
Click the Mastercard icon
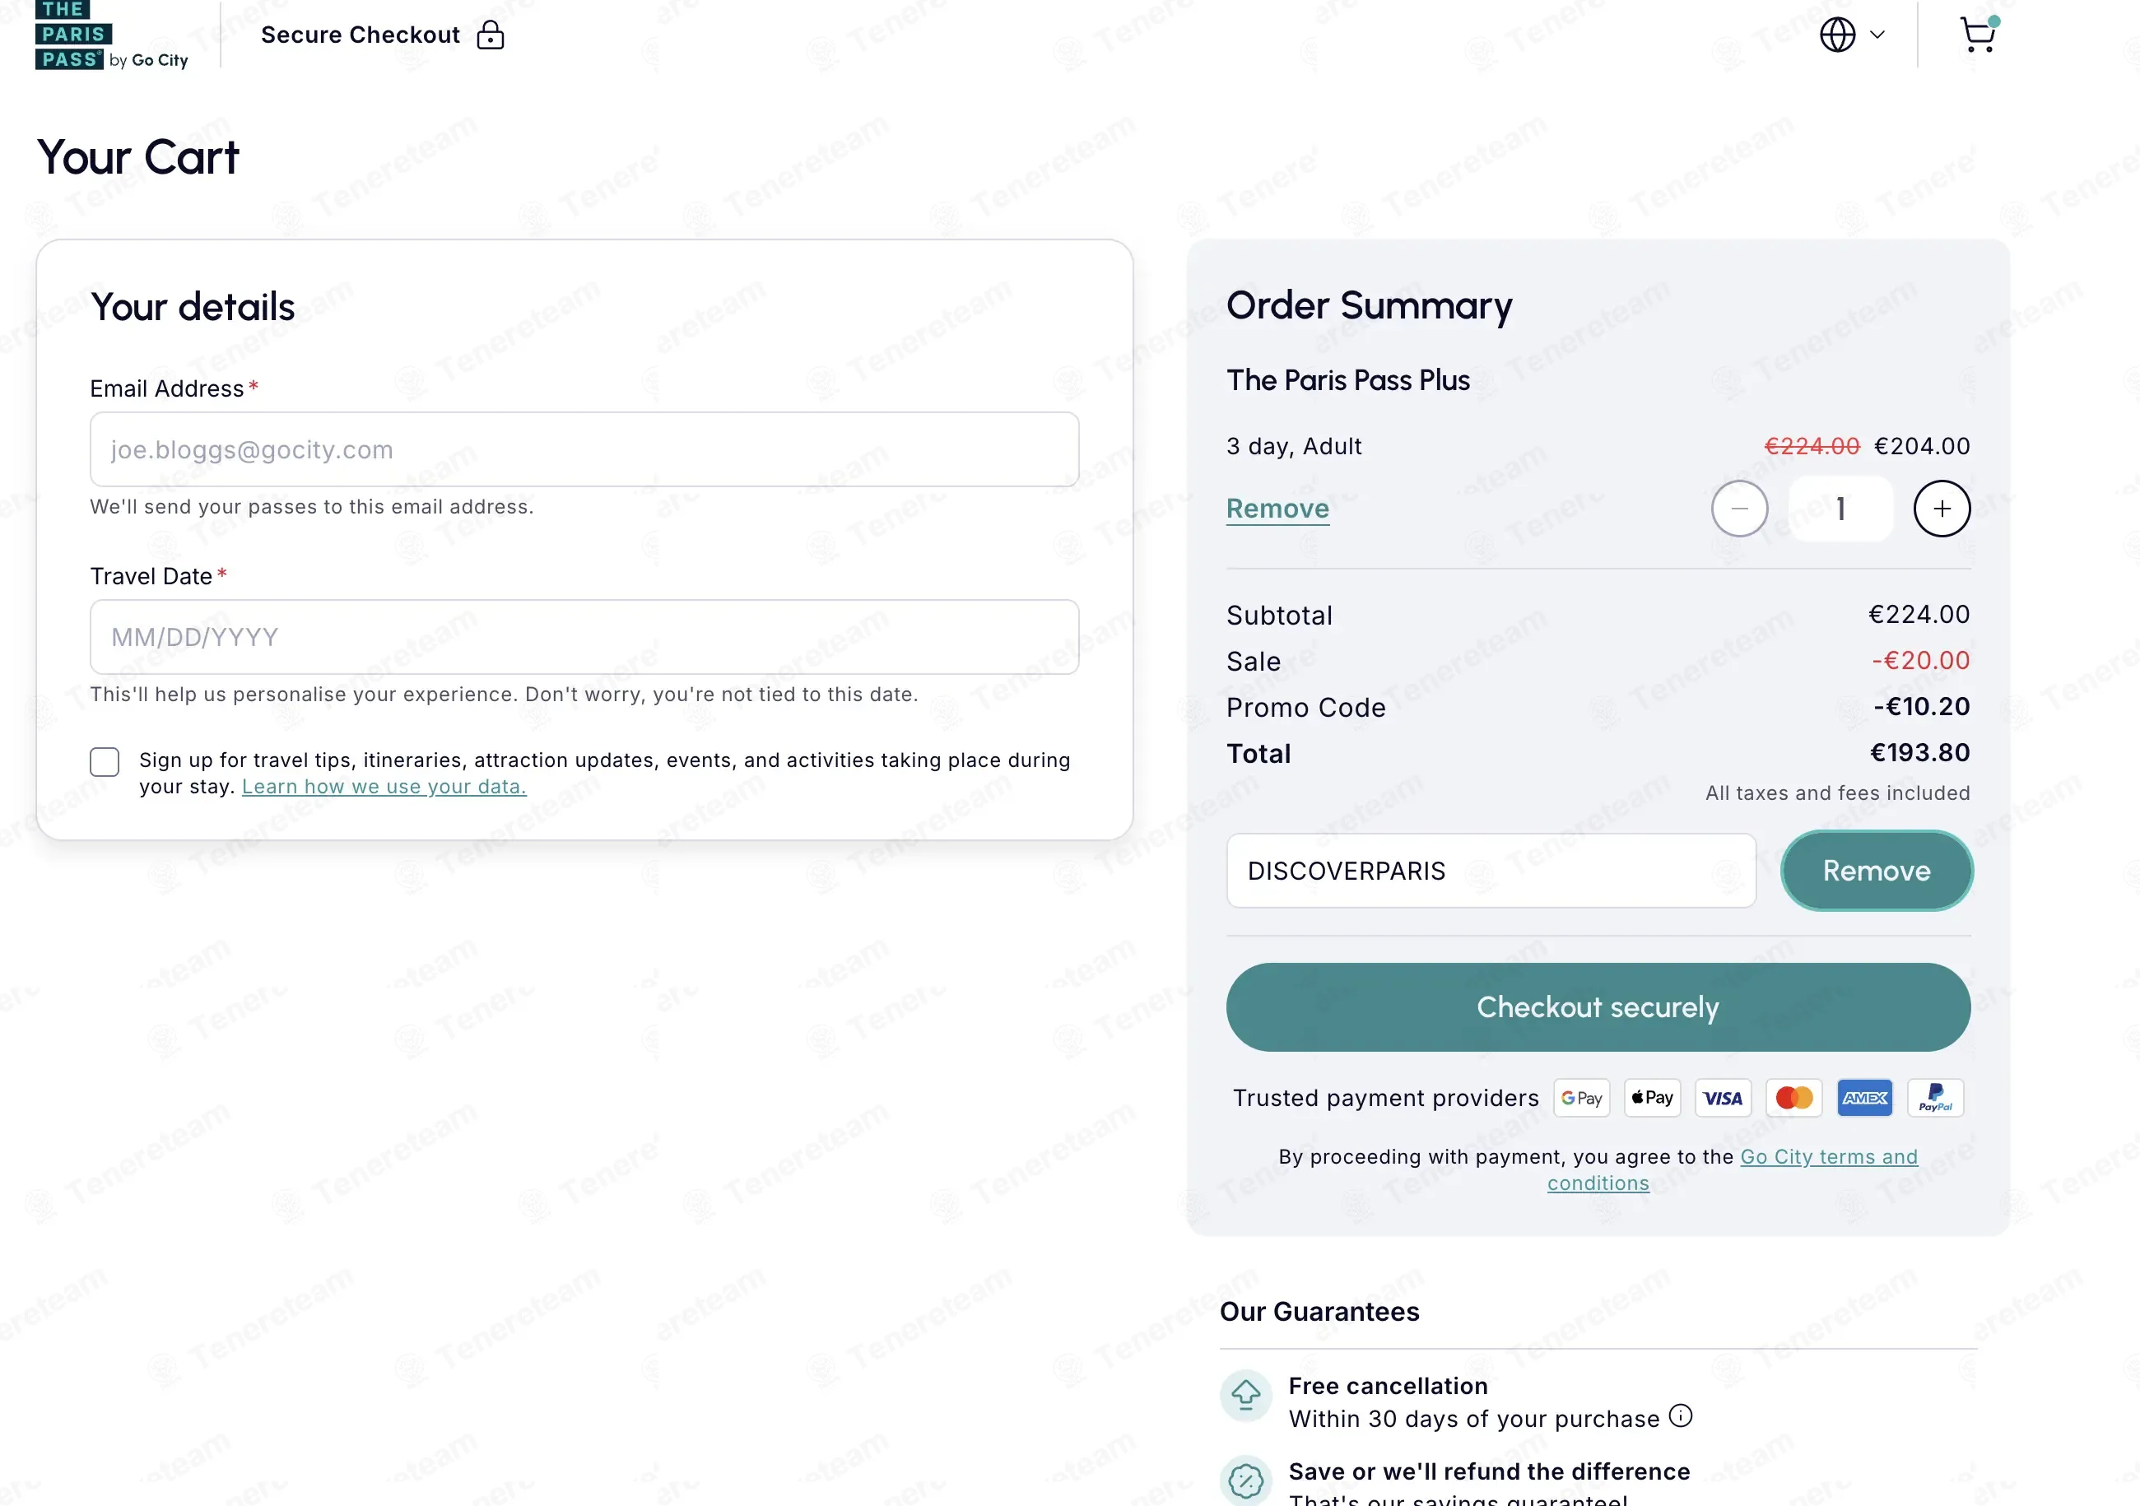point(1793,1098)
